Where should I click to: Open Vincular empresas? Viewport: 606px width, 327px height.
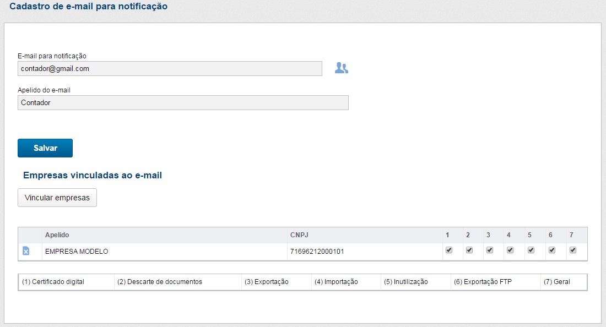click(x=57, y=198)
